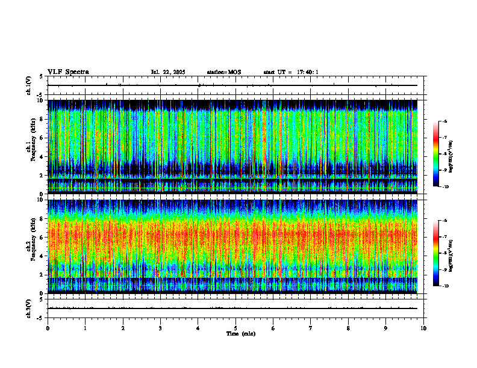Image resolution: width=477 pixels, height=368 pixels.
Task: Click the ch.1 color bar "-6" label
Action: point(444,121)
